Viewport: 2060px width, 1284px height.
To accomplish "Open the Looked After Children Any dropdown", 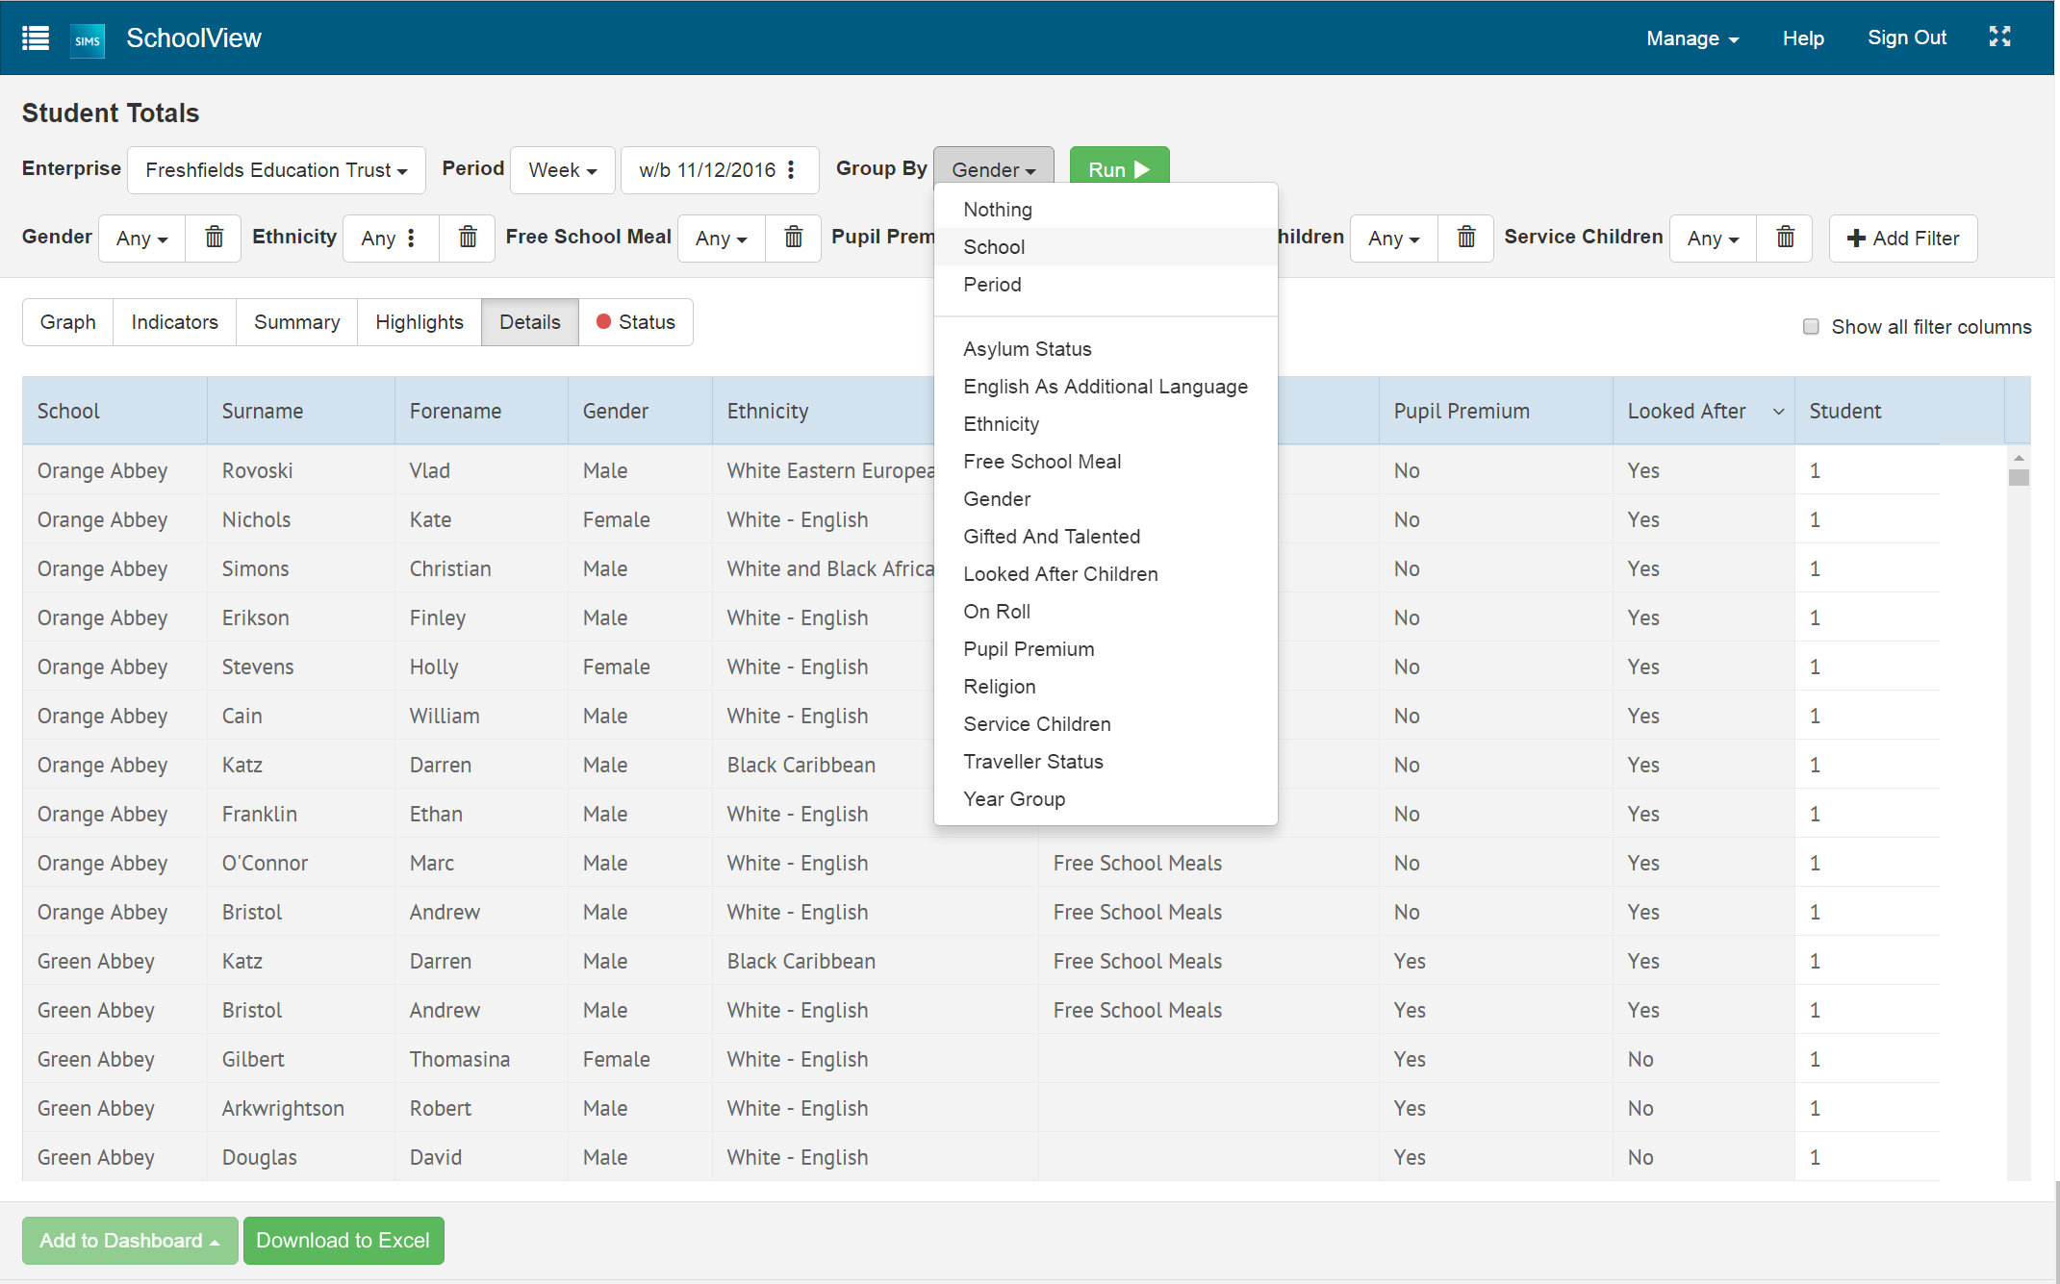I will click(x=1394, y=238).
